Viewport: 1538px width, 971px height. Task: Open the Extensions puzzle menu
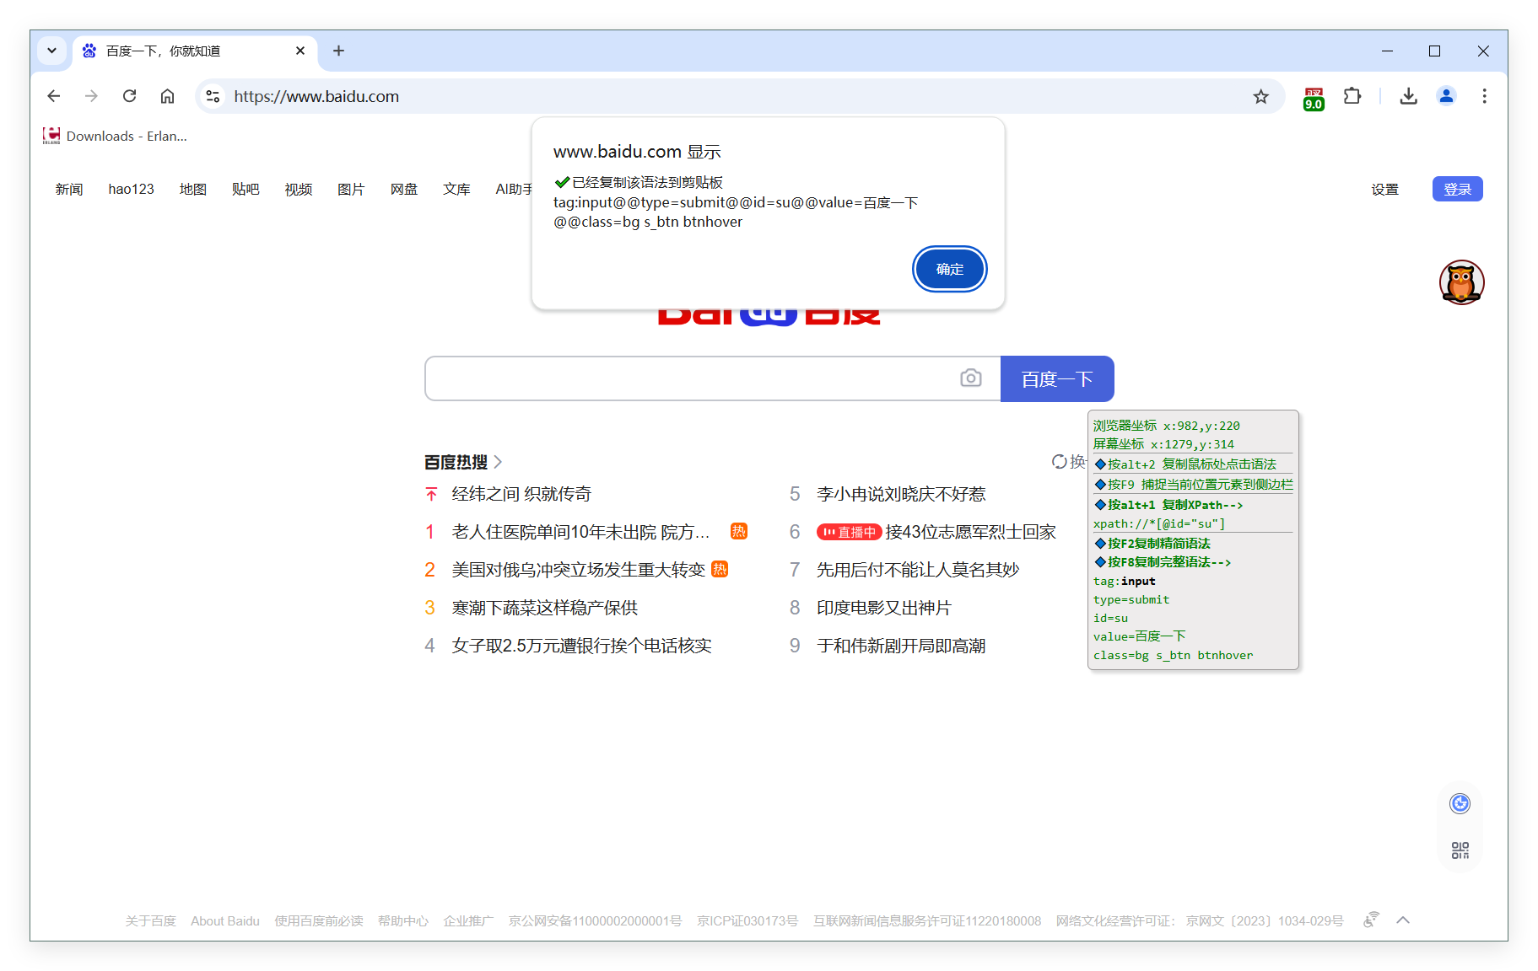[x=1352, y=96]
